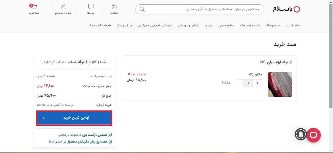Viewport: 333px width, 153px height.
Task: Increase item quantity with plus stepper
Action: [x=257, y=83]
